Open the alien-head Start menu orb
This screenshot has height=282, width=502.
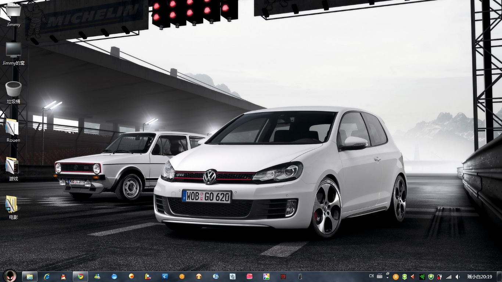10,276
